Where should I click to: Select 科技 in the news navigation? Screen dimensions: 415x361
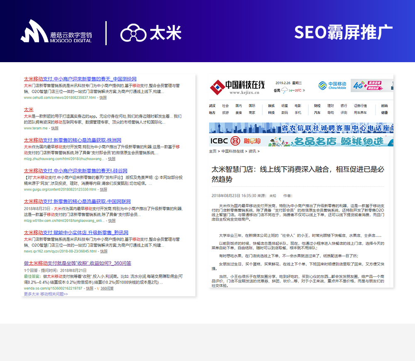coord(271,113)
